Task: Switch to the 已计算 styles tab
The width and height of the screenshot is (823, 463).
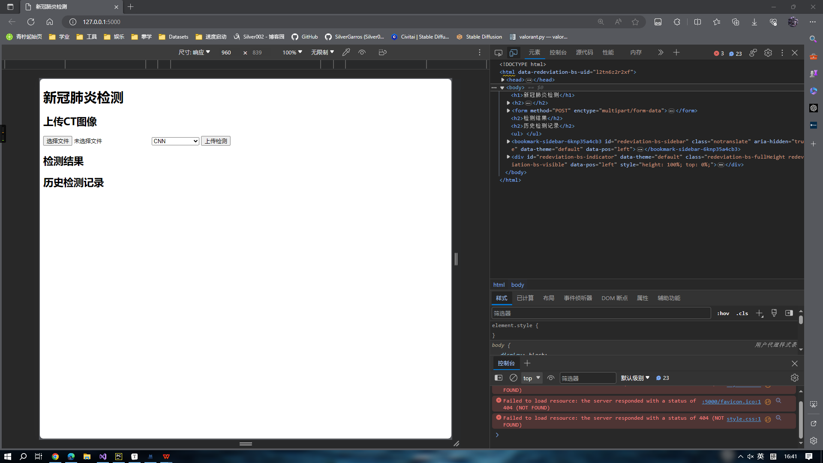Action: click(525, 298)
